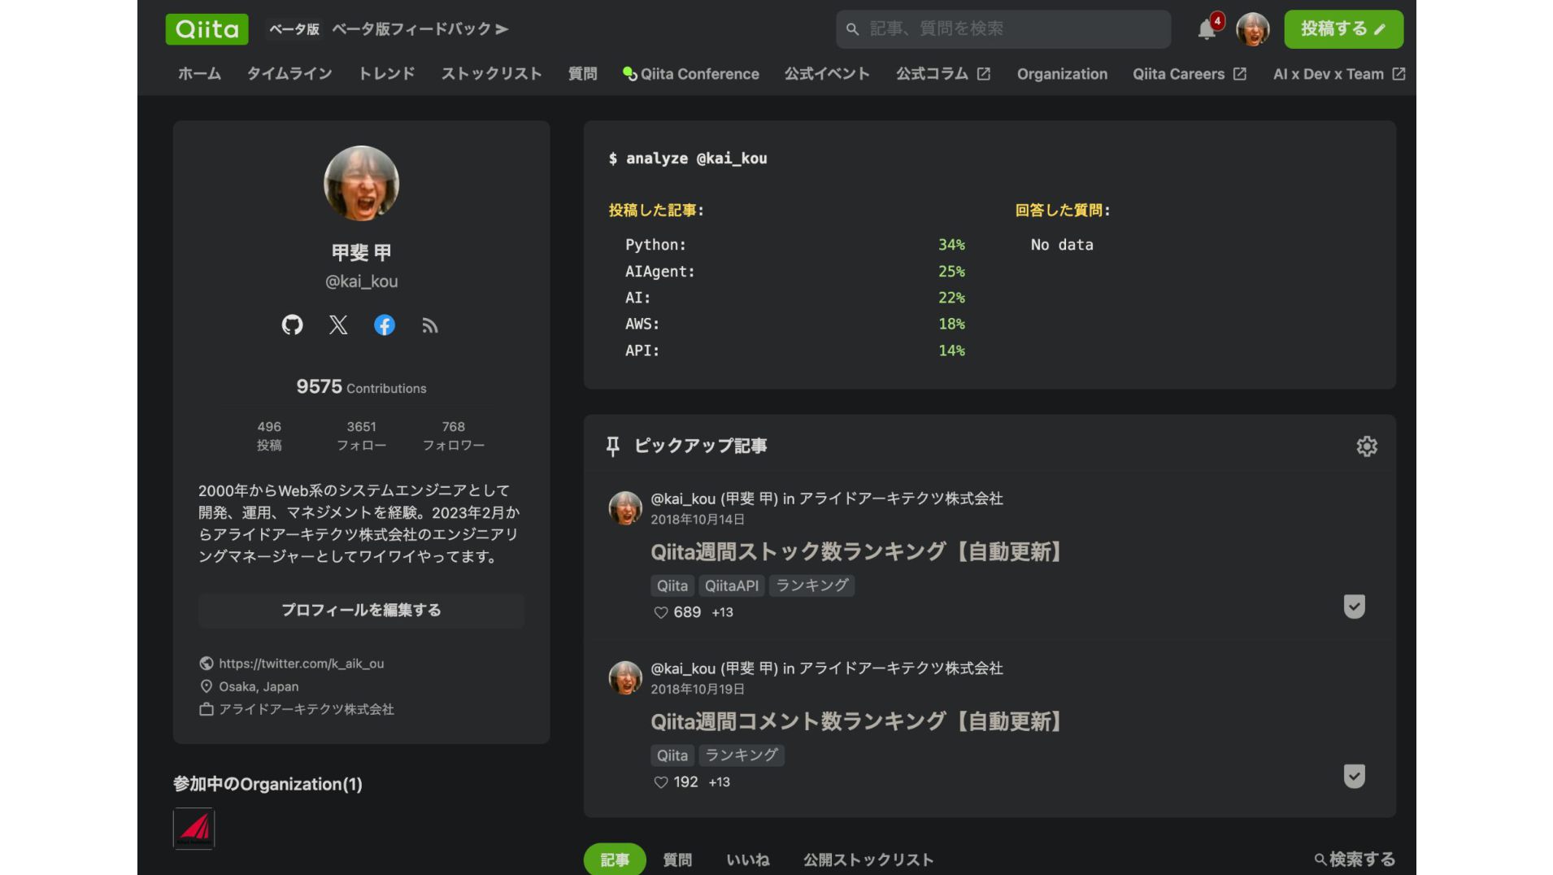Go to ストックリスト navigation item

coord(491,74)
